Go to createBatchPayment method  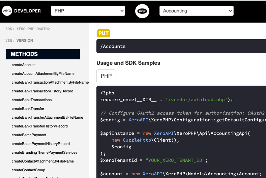29,135
